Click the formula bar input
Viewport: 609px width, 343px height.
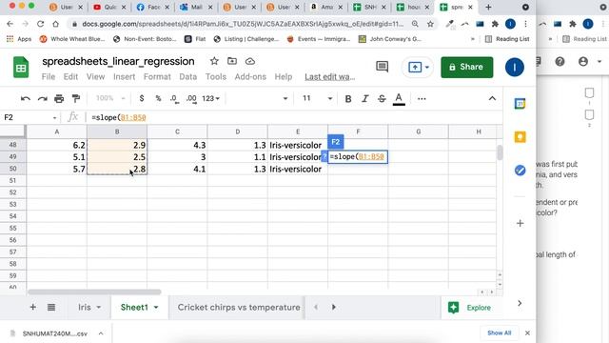(295, 117)
